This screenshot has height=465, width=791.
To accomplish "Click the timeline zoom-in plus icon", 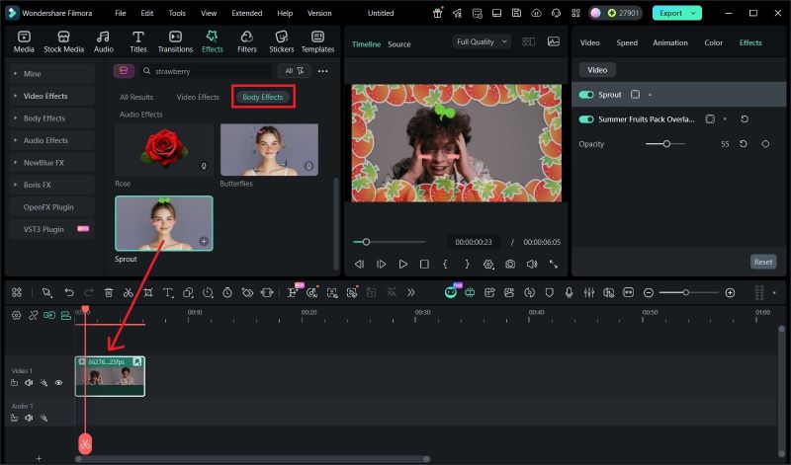I will (730, 293).
